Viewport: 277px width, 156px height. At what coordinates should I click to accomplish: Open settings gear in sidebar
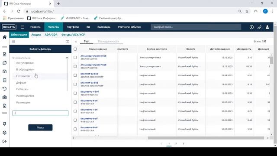click(5, 133)
